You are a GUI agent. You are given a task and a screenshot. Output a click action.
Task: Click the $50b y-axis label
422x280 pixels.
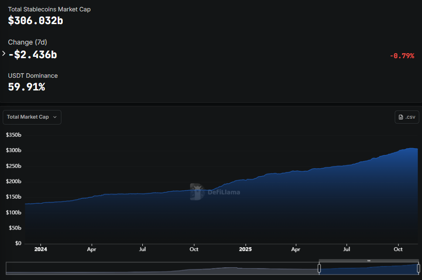tap(15, 228)
